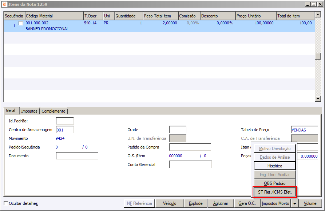Click the 0,00% commission cell
The height and width of the screenshot is (211, 325).
pos(193,23)
